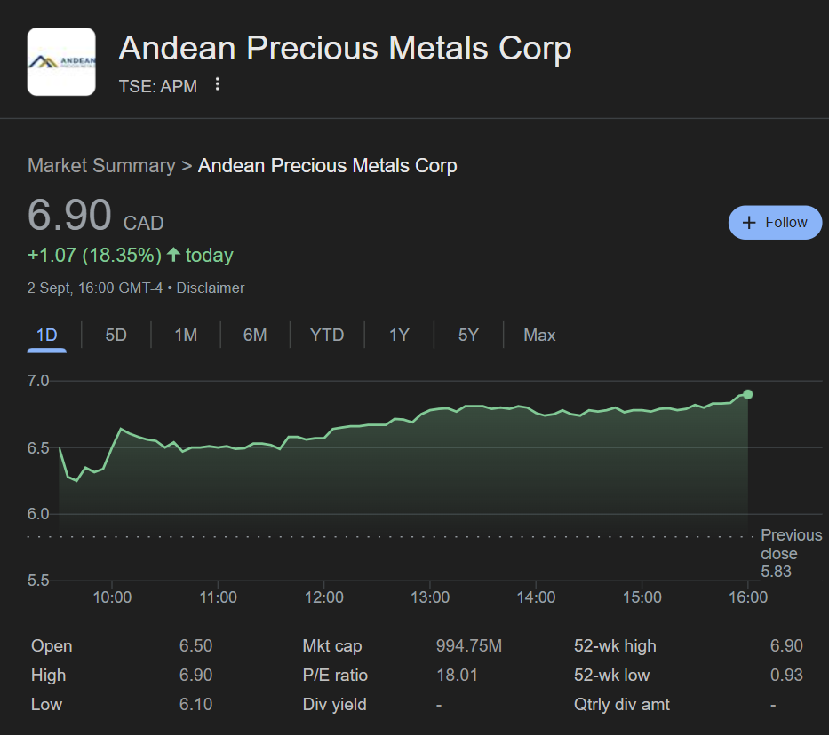Click the Mkt cap value 994.75M
This screenshot has width=829, height=735.
(468, 646)
